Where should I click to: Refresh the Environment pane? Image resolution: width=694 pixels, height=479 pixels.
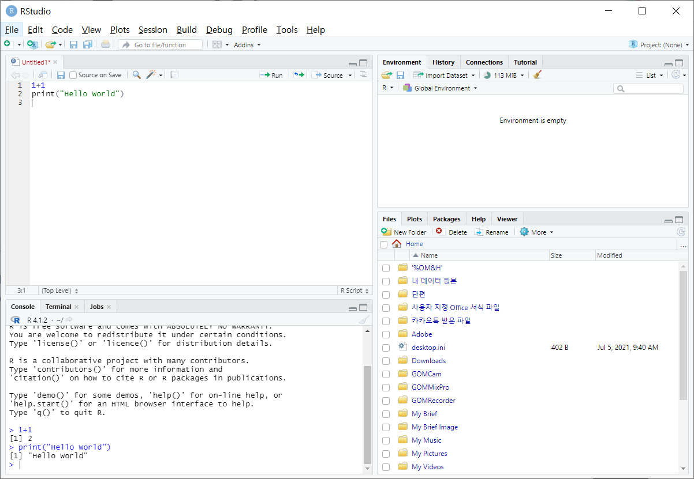(x=676, y=75)
